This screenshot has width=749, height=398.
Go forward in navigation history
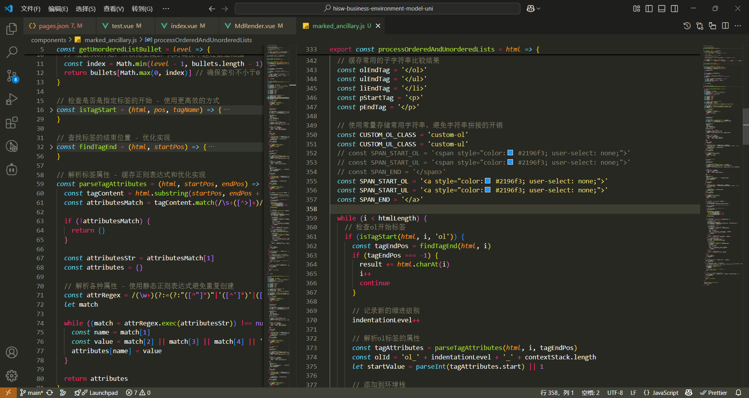pos(225,9)
